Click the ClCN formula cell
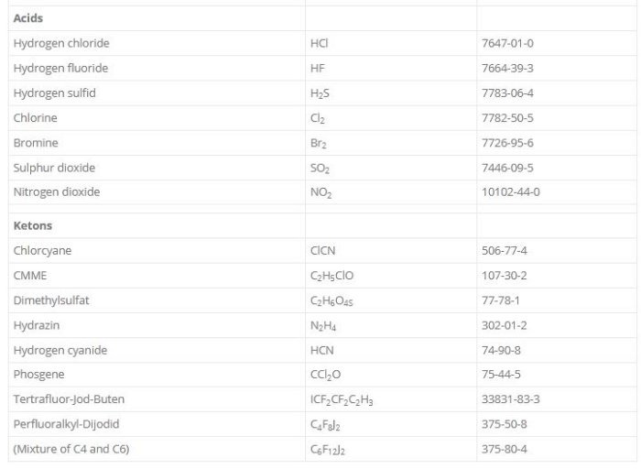641x469 pixels. tap(322, 250)
